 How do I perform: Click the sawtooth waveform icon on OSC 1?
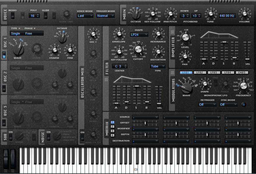point(21,40)
